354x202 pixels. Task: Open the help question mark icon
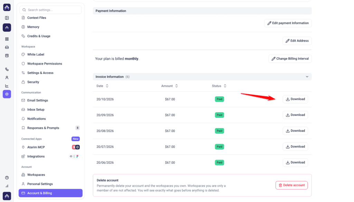[7, 177]
